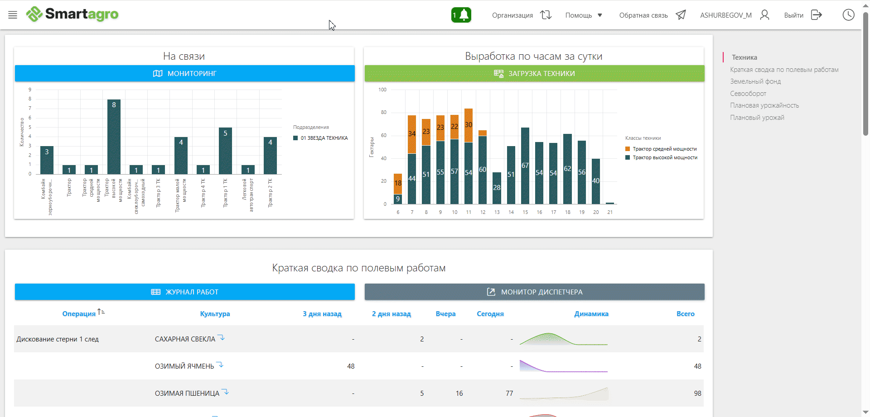Click the Smartagro logo
Screen dimensions: 870x417
pyautogui.click(x=72, y=14)
